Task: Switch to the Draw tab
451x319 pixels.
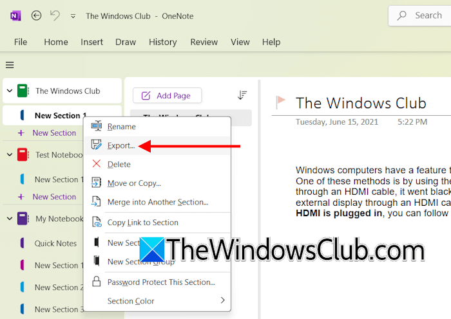Action: pyautogui.click(x=126, y=42)
